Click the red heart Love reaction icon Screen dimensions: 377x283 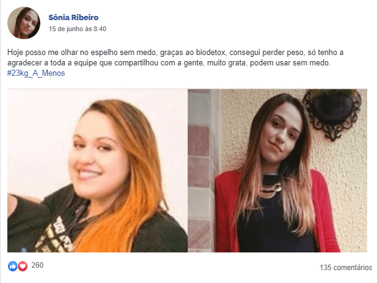(23, 266)
